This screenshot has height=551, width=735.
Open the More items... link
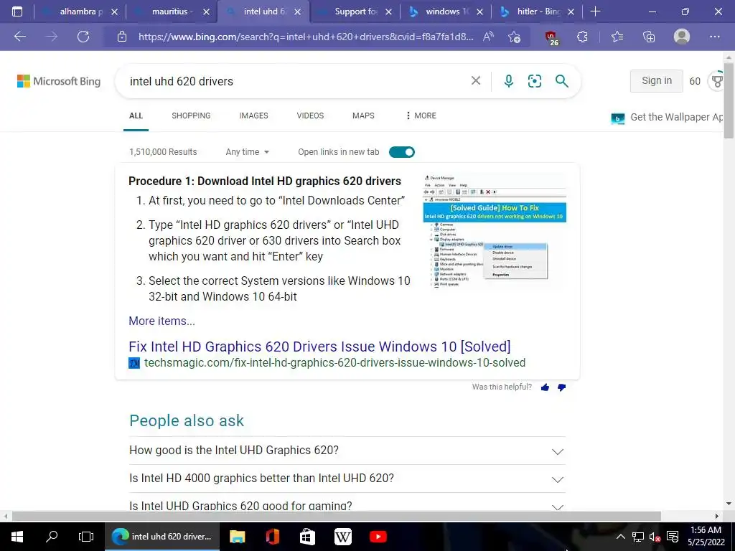pos(161,321)
